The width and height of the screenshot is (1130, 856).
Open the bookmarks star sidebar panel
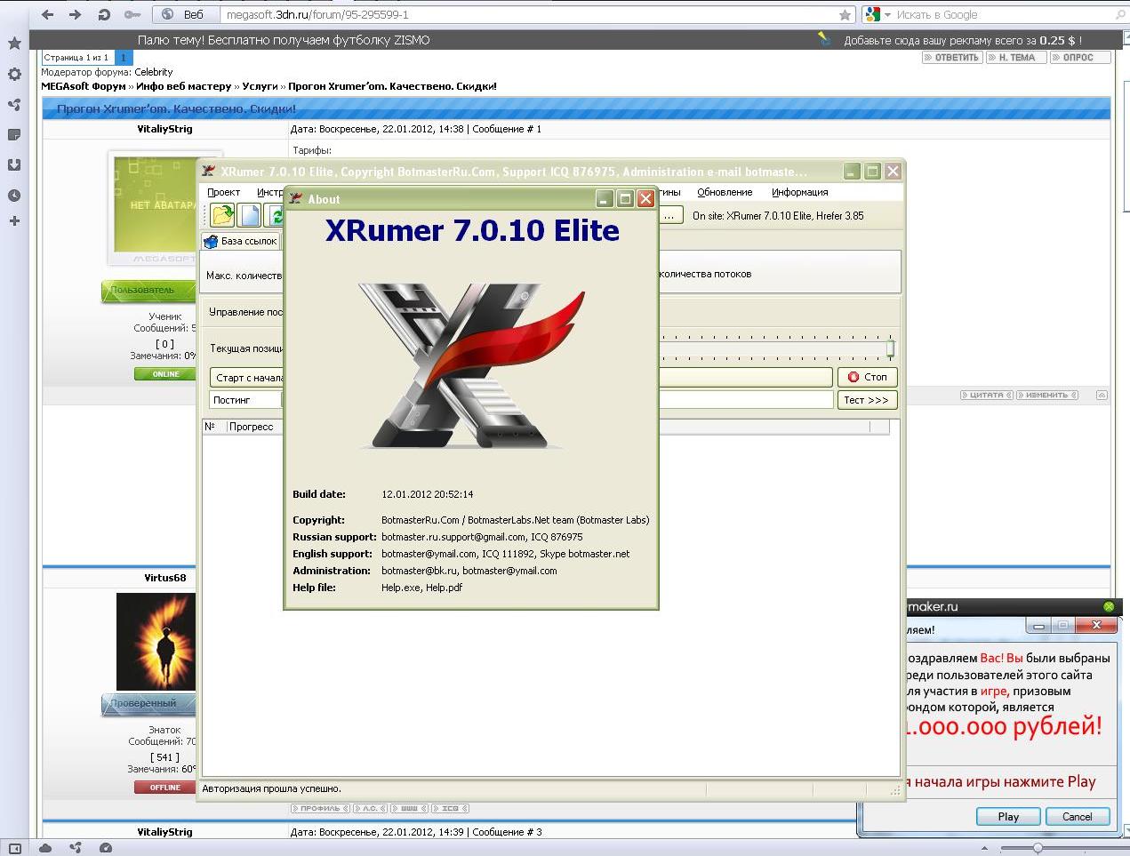(14, 43)
